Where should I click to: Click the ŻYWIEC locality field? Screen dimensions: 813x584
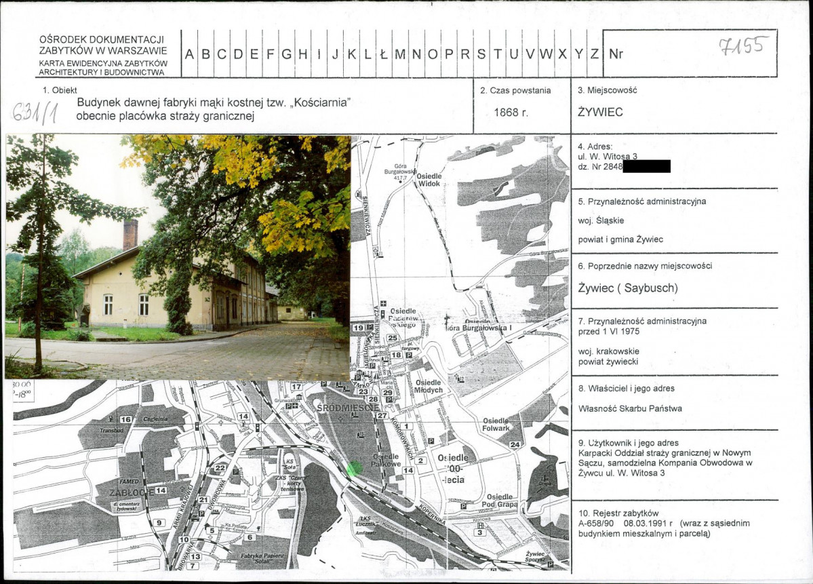(x=600, y=112)
